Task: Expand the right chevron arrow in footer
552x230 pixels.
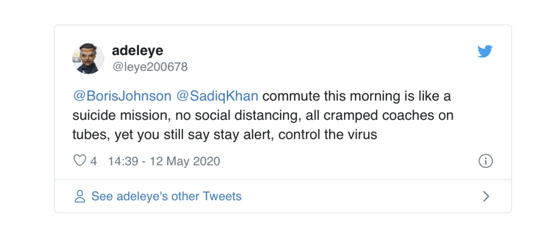Action: pos(486,196)
